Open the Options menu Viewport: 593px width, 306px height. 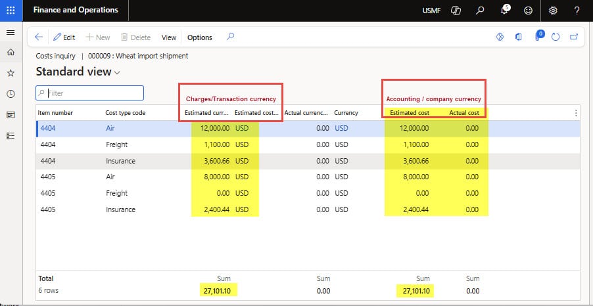[200, 37]
